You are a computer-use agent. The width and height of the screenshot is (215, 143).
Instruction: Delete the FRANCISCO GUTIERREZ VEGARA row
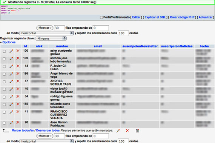pos(18,112)
